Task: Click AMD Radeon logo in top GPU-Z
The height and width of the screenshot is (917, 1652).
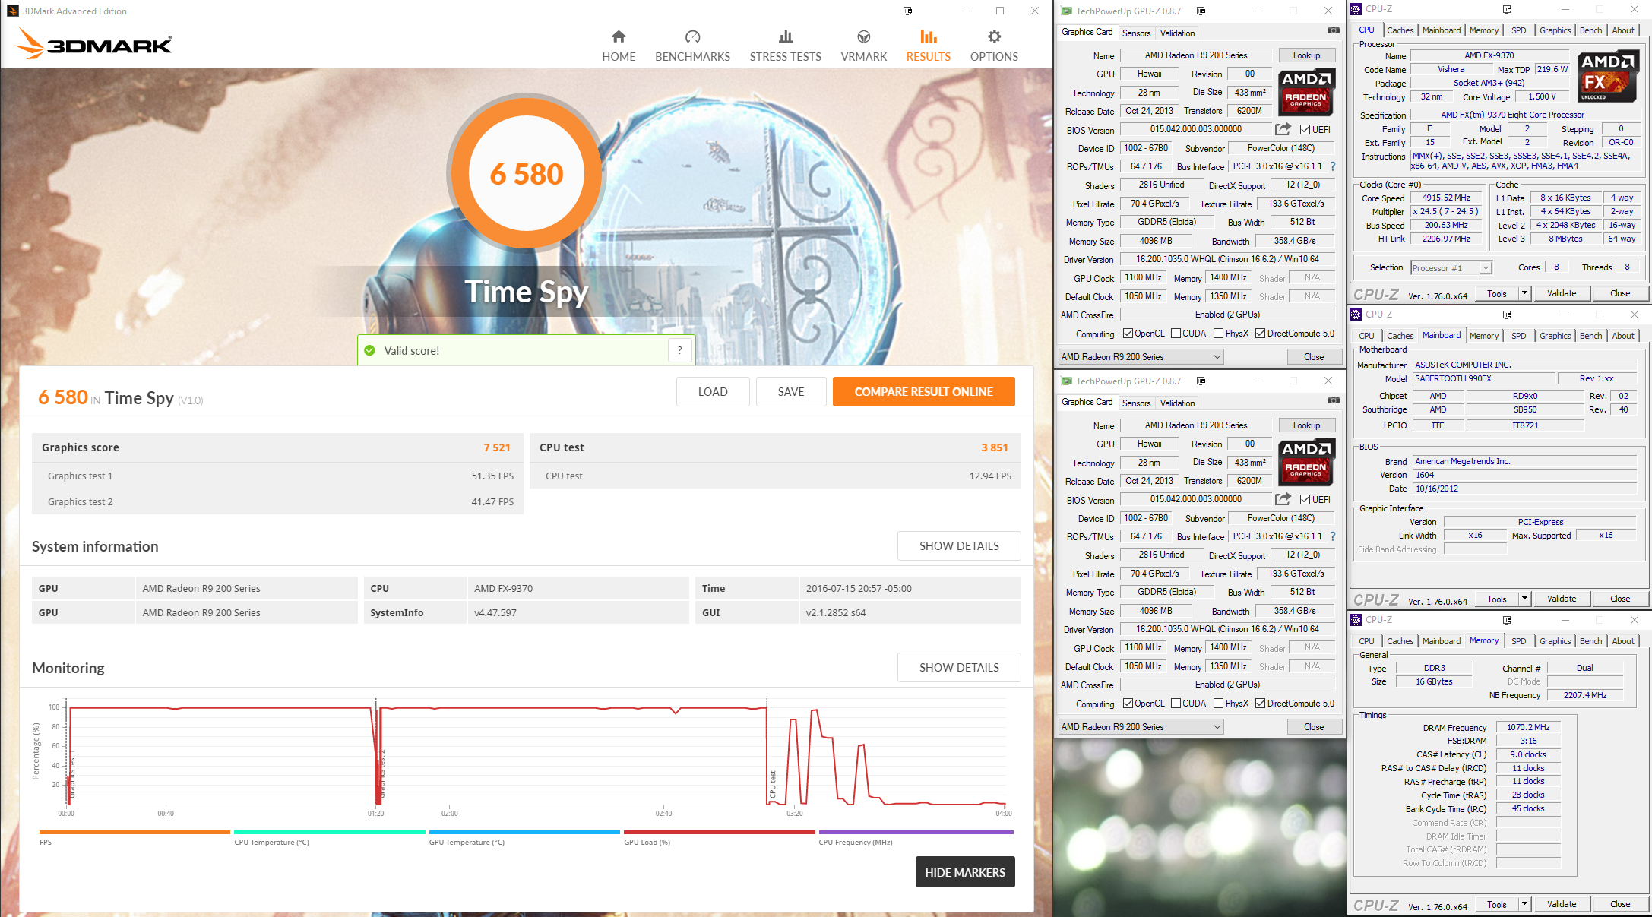Action: pyautogui.click(x=1306, y=92)
